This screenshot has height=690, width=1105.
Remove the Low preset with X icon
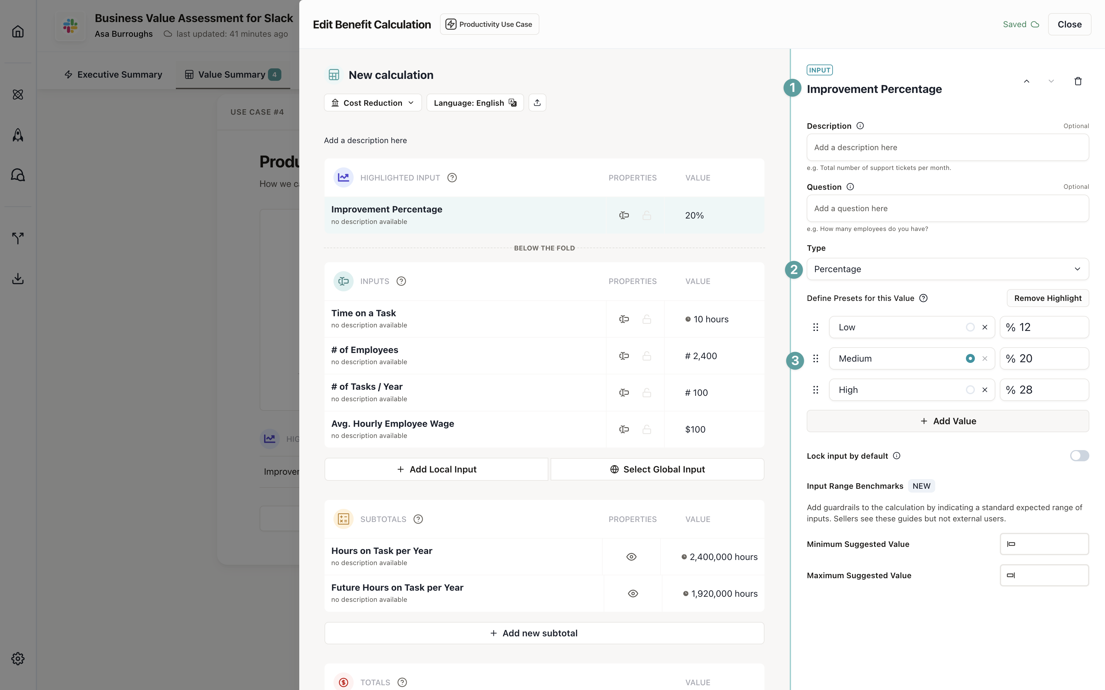point(985,327)
